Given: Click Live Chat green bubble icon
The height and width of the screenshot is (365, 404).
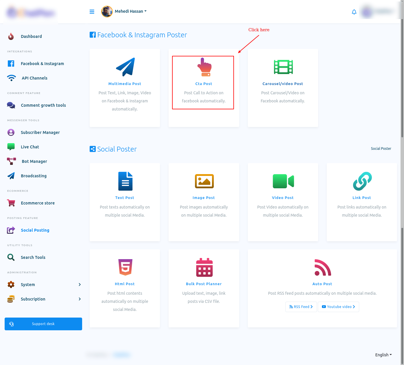Looking at the screenshot, I should 11,147.
